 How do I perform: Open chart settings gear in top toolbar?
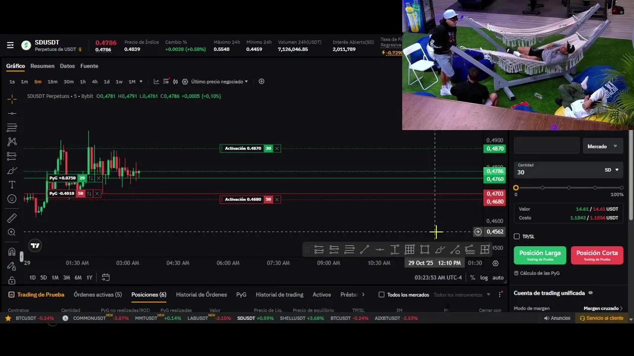point(185,82)
